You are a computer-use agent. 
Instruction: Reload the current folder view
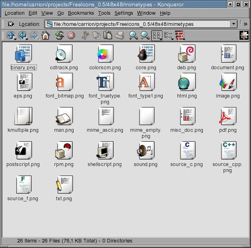click(x=59, y=35)
